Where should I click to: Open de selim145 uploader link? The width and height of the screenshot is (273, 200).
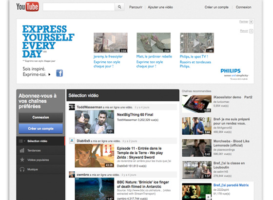tap(220, 172)
